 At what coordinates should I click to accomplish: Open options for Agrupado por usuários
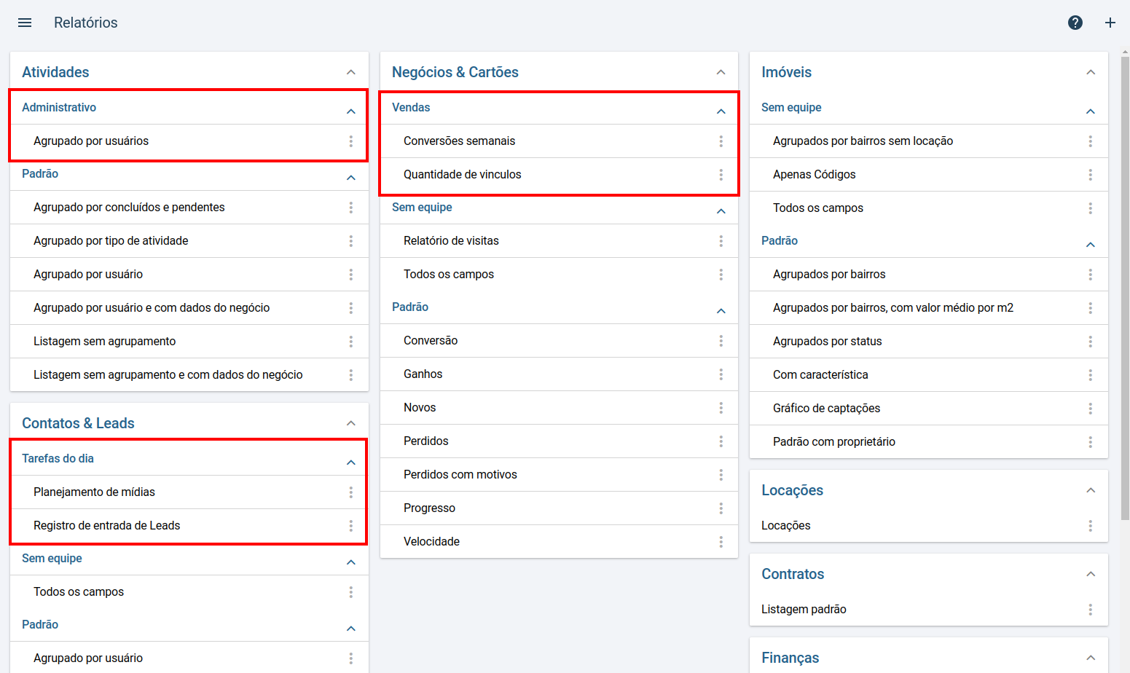(x=351, y=141)
